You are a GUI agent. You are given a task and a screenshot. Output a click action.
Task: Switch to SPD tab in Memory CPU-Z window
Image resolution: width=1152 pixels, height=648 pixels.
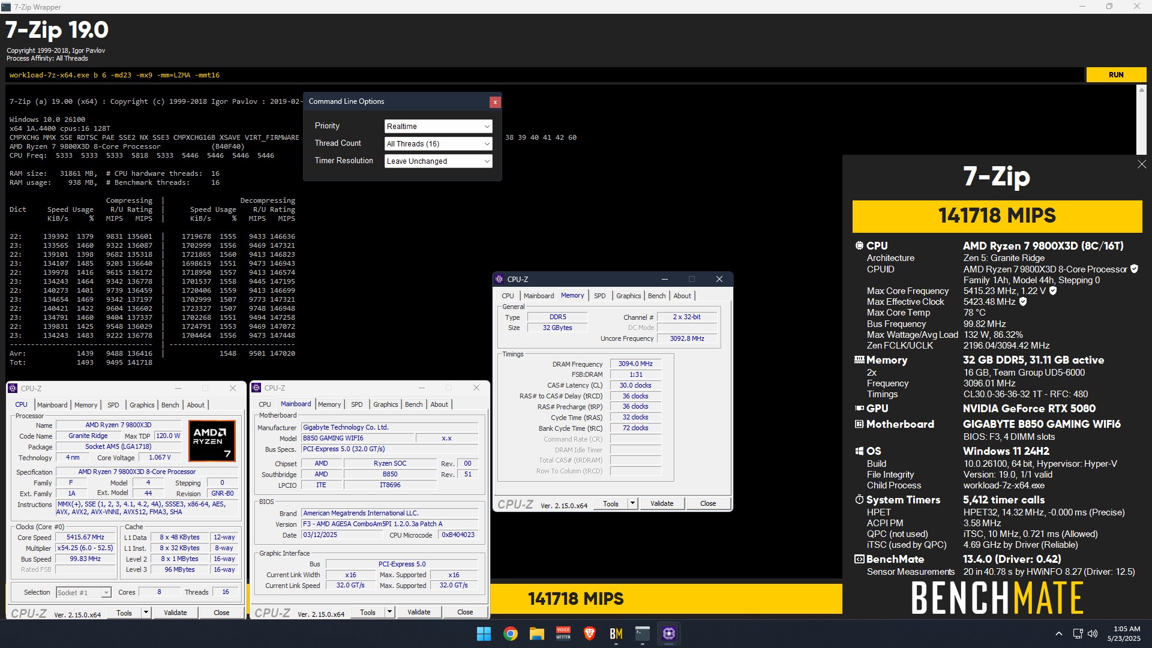pos(599,296)
